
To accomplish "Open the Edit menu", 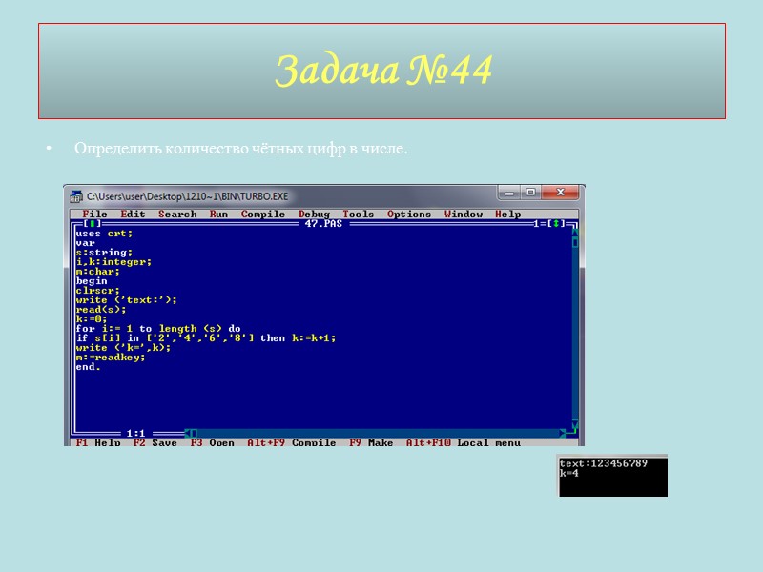I will [x=133, y=214].
